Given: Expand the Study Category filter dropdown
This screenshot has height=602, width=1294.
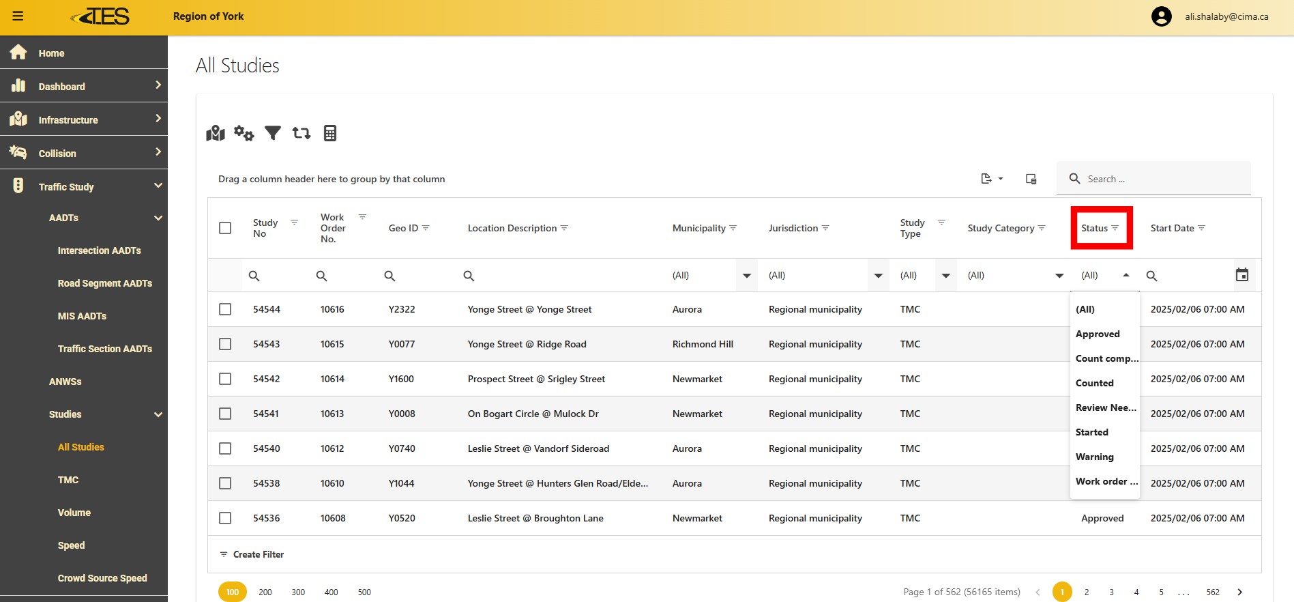Looking at the screenshot, I should coord(1059,276).
